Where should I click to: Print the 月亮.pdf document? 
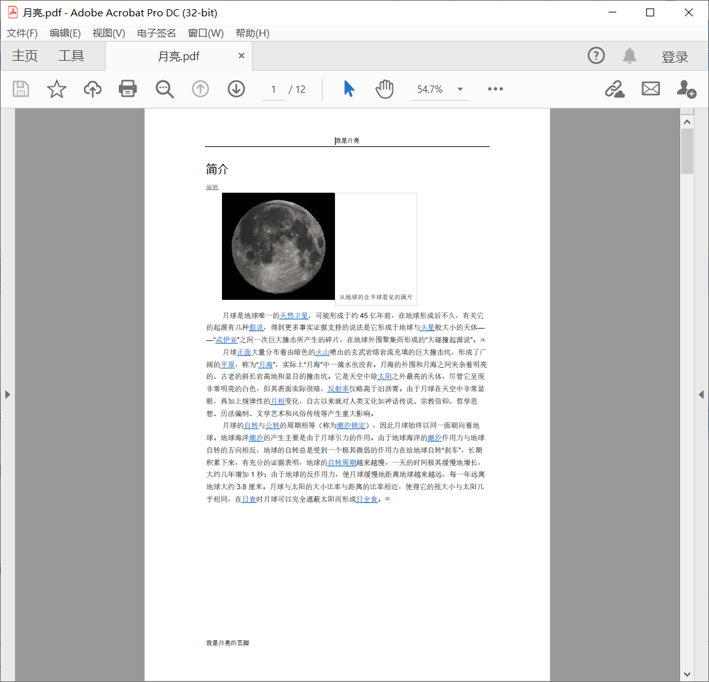(127, 89)
